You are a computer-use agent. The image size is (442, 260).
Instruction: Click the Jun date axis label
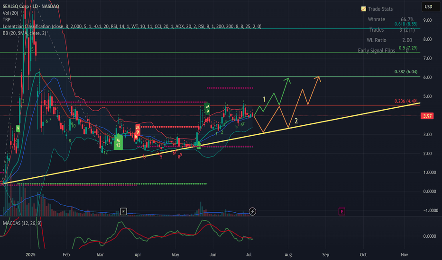213,255
